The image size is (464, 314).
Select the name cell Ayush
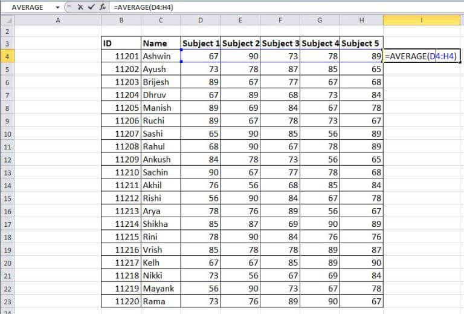[x=161, y=69]
